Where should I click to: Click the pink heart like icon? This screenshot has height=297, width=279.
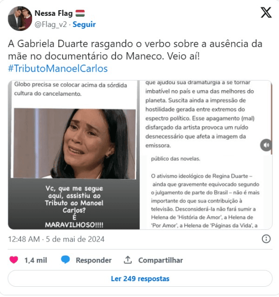pos(13,260)
